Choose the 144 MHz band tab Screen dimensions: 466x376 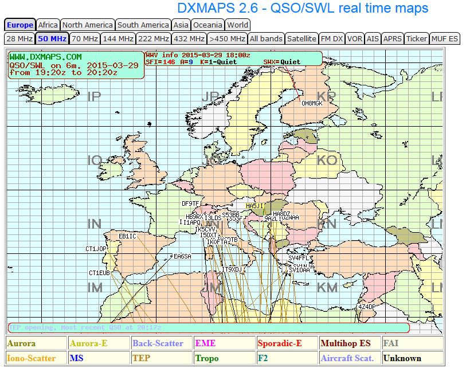point(118,38)
